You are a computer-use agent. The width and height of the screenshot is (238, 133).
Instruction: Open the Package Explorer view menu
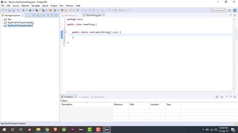pyautogui.click(x=48, y=15)
